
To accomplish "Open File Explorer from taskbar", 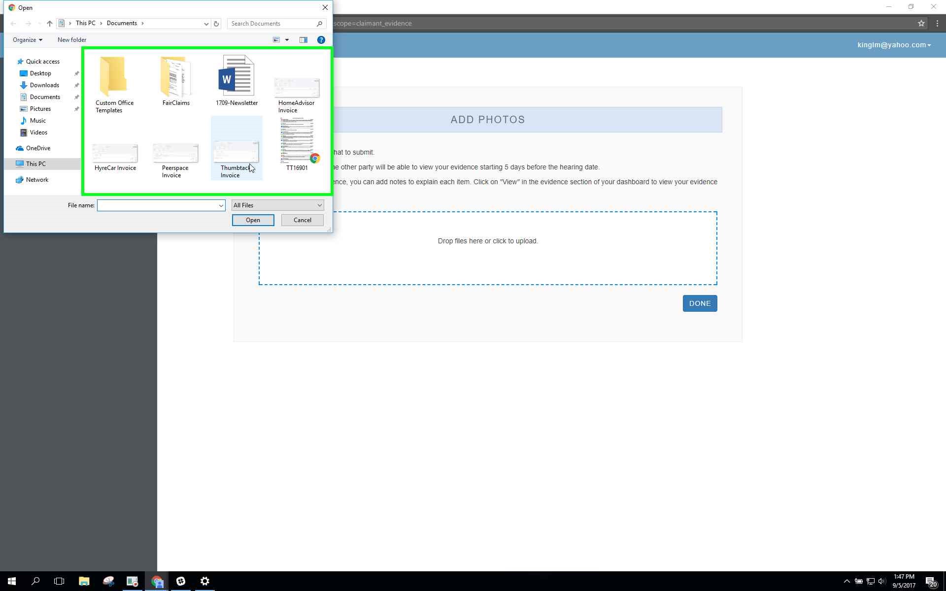I will (84, 581).
